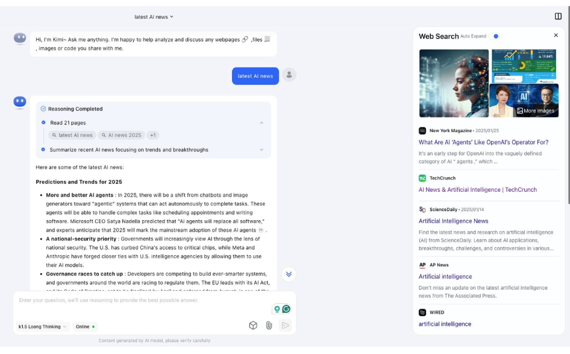Toggle the Auto Expand switch

(494, 36)
